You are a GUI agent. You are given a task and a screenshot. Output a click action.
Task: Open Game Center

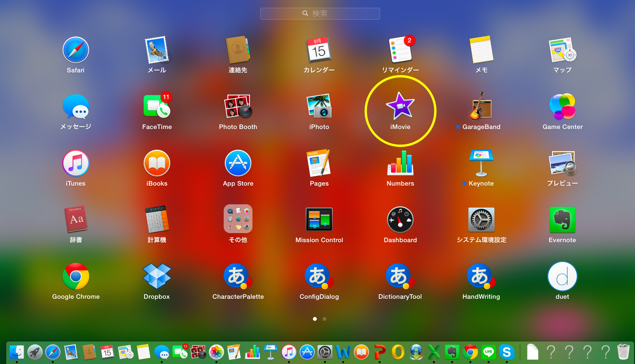563,106
